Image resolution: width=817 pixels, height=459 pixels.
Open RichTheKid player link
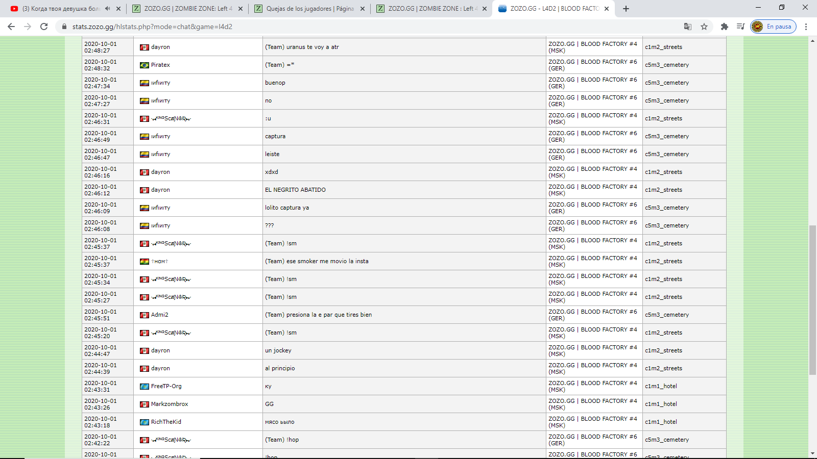(x=166, y=422)
